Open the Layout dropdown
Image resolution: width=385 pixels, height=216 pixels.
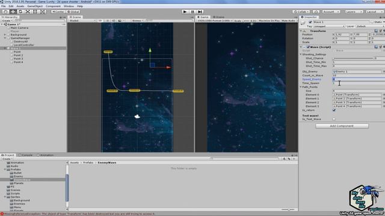pyautogui.click(x=374, y=11)
